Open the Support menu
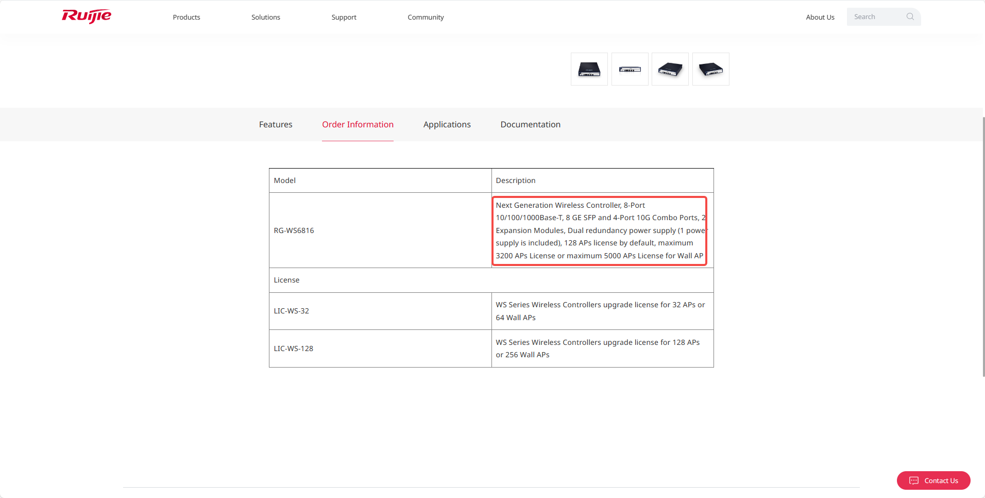The image size is (985, 498). click(x=344, y=17)
